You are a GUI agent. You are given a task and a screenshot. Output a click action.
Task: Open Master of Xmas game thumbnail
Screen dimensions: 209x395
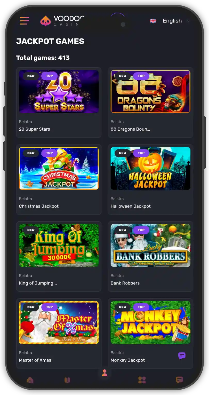(59, 322)
